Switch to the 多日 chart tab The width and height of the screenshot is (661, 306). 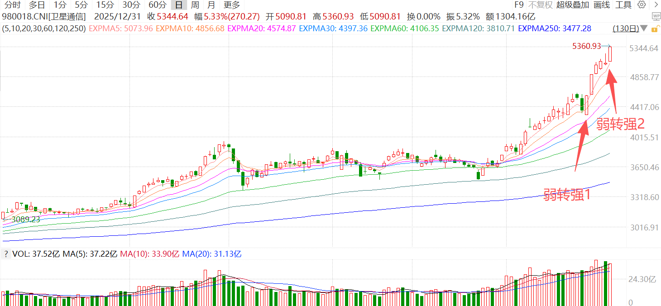click(37, 5)
